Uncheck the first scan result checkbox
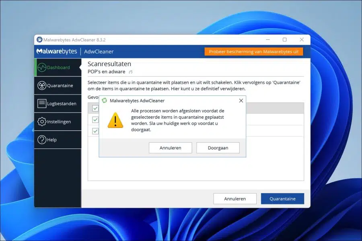Screen dimensions: 362x241 tap(95, 108)
